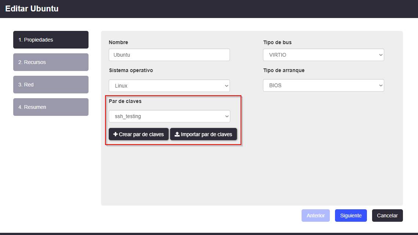Focus the Nombre field containing Ubuntu
Viewport: 418px width, 235px height.
[169, 55]
